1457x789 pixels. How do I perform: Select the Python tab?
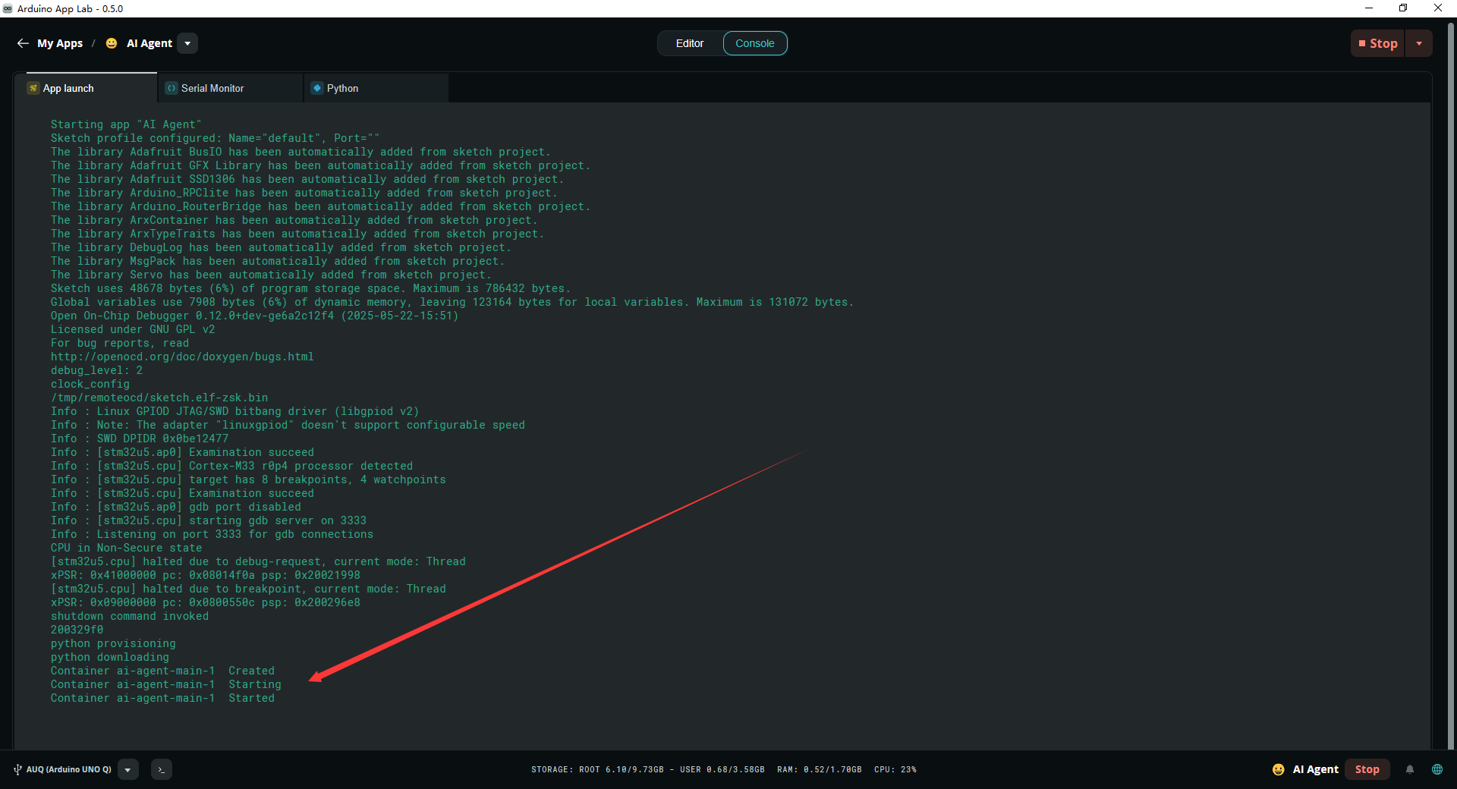pos(376,88)
